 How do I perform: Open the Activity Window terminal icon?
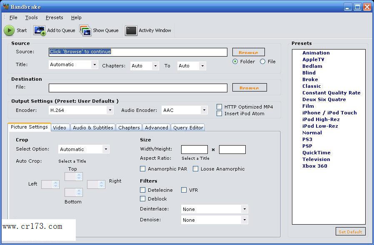pos(131,30)
